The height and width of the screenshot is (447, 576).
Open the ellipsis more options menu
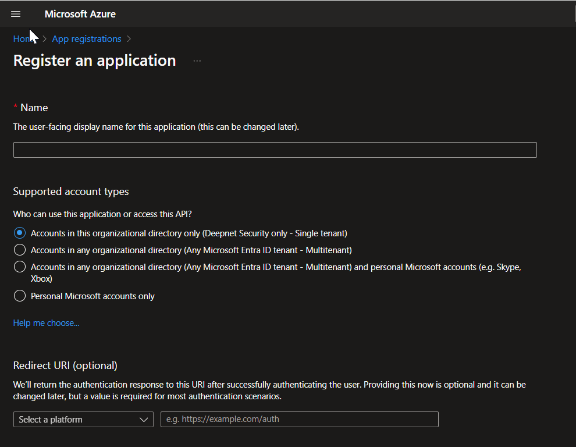point(197,61)
